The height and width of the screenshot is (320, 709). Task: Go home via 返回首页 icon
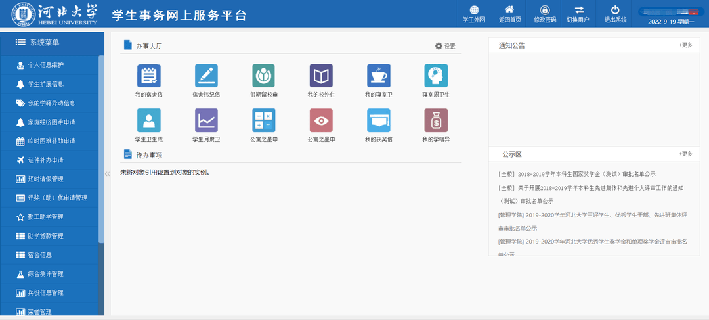point(509,10)
